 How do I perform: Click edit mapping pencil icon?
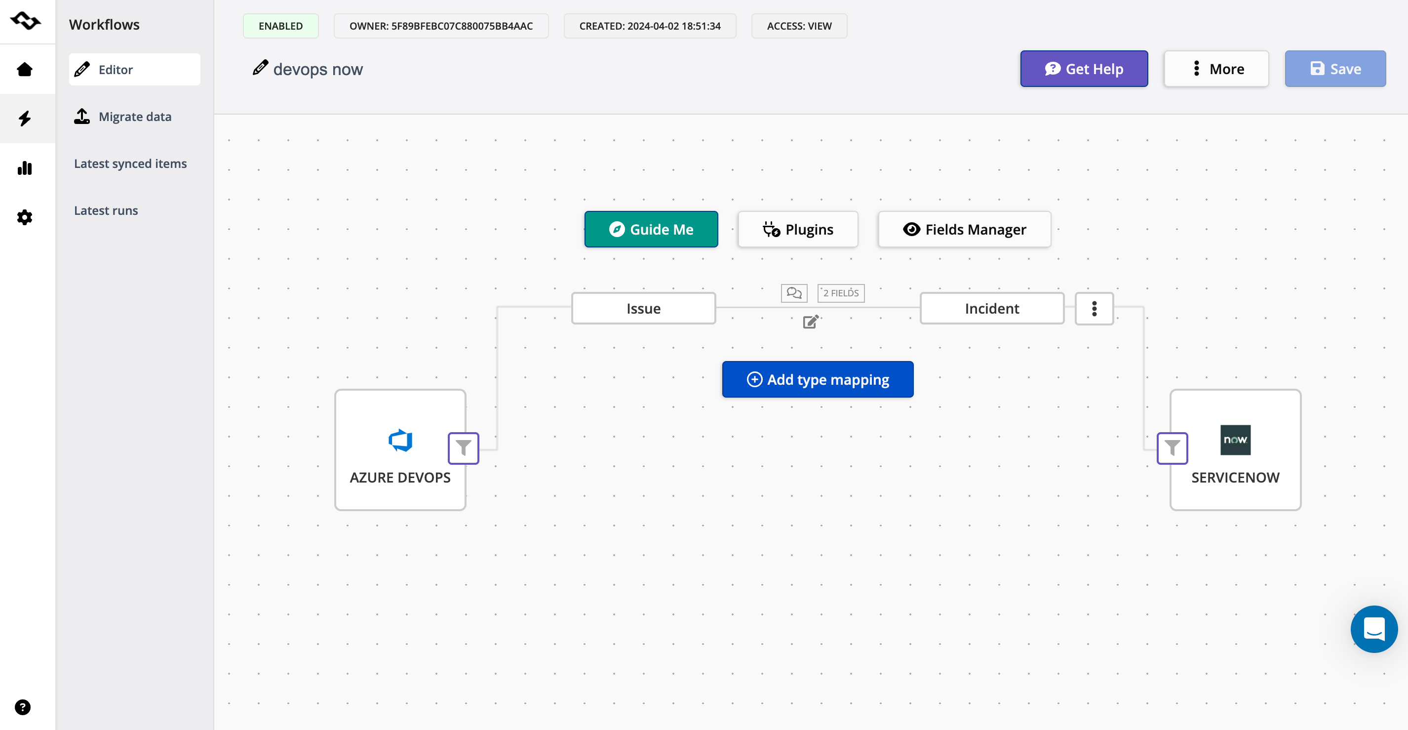(x=811, y=322)
